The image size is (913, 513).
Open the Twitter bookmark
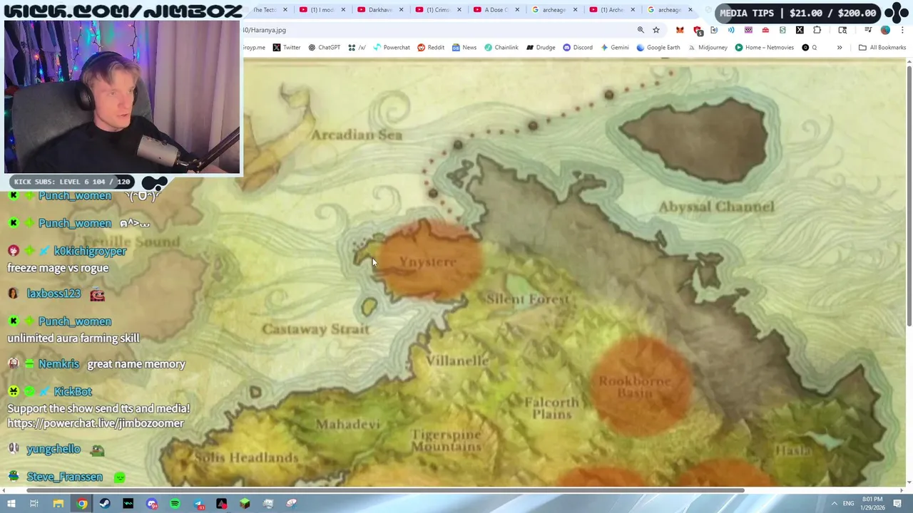click(x=286, y=48)
